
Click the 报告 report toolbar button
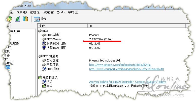point(40,19)
